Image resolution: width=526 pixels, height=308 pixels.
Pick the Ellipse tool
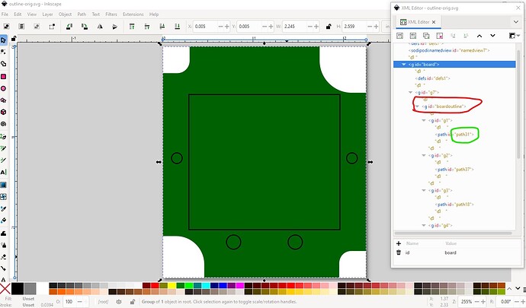tap(4, 87)
